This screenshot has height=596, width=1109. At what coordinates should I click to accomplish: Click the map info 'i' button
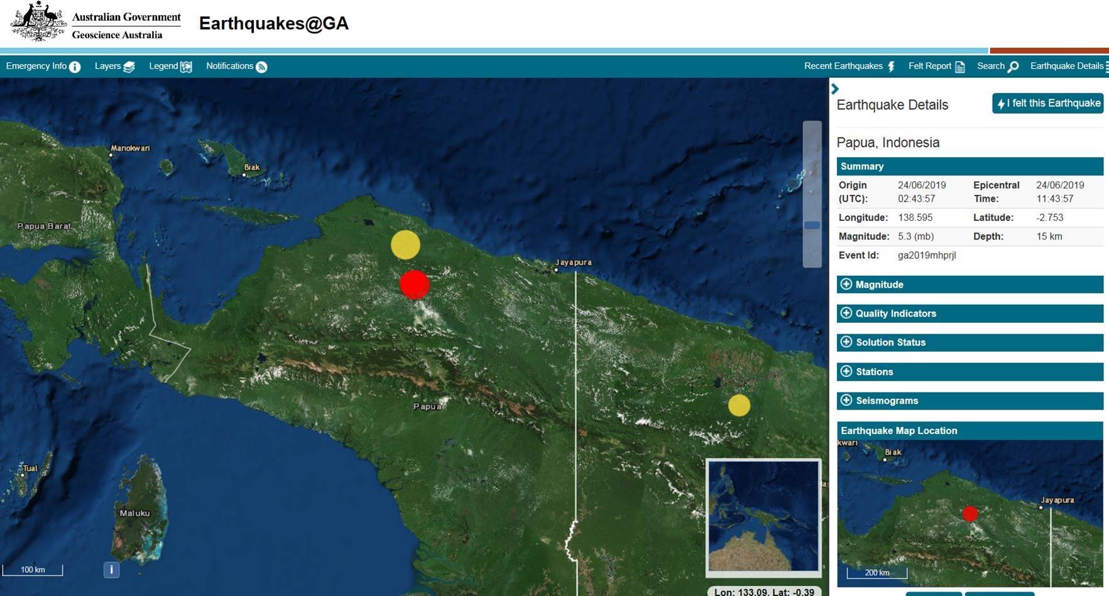111,570
